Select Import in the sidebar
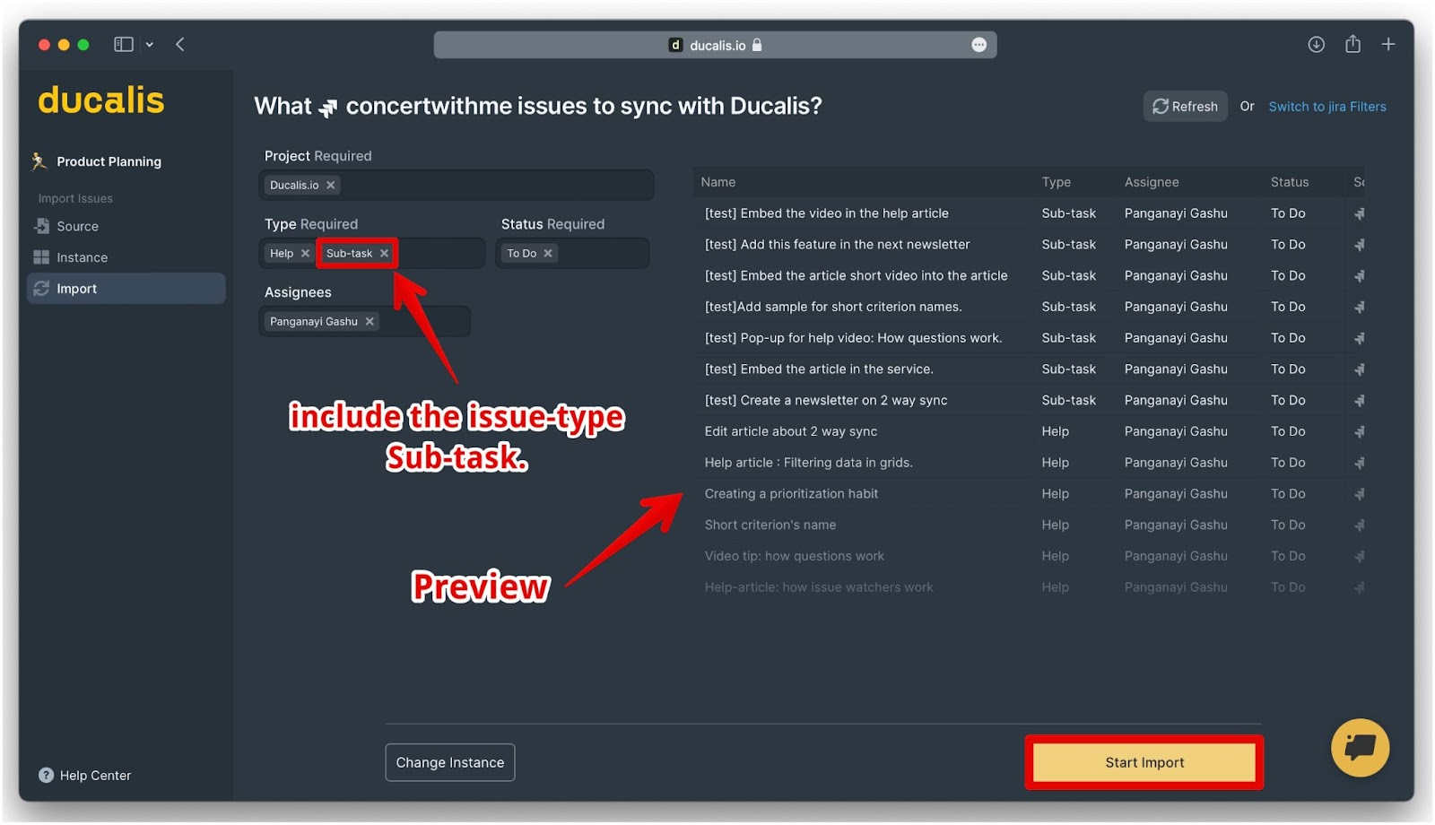The height and width of the screenshot is (825, 1435). click(126, 289)
